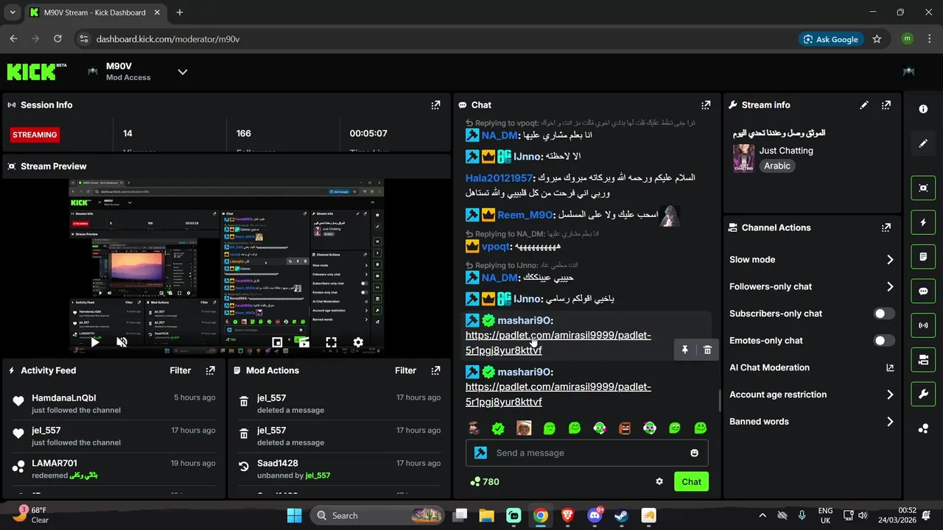Open Steam from the taskbar
Screen dimensions: 943x530
622,515
